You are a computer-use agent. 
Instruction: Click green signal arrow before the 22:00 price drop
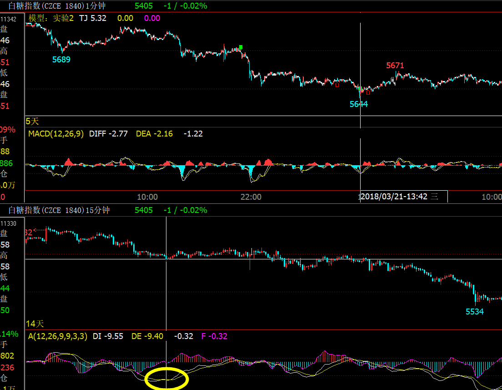pyautogui.click(x=241, y=47)
